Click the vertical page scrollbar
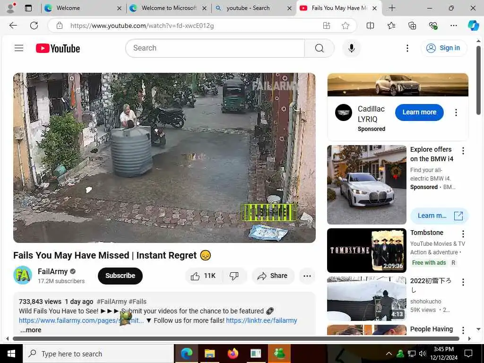Viewport: 484px width, 363px height. (x=478, y=80)
